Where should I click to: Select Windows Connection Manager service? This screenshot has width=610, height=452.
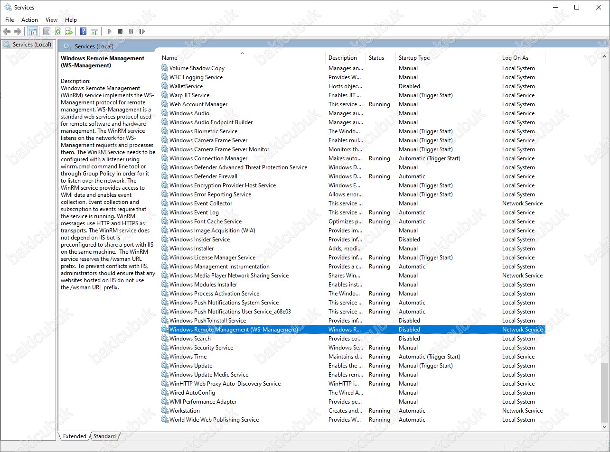tap(353, 158)
